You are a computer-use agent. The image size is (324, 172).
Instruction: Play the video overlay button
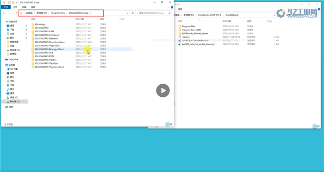163,91
